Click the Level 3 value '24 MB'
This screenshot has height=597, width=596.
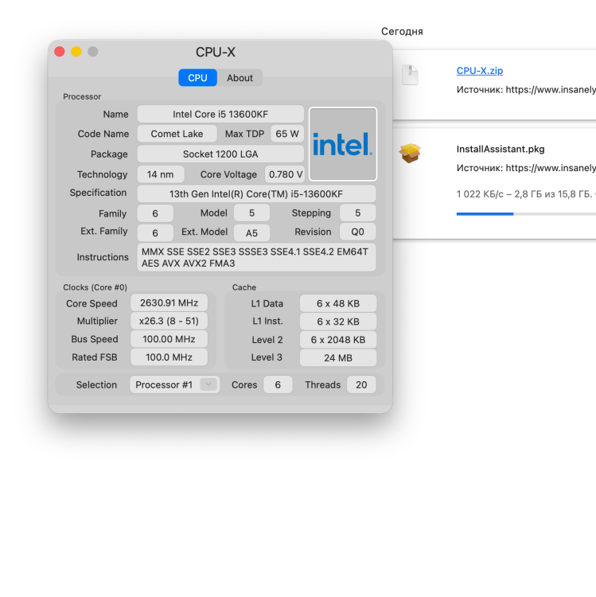(338, 358)
